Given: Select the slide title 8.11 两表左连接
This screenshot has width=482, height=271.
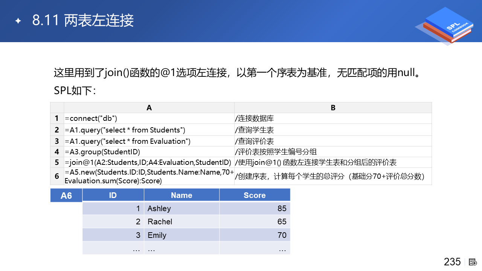Looking at the screenshot, I should point(83,21).
